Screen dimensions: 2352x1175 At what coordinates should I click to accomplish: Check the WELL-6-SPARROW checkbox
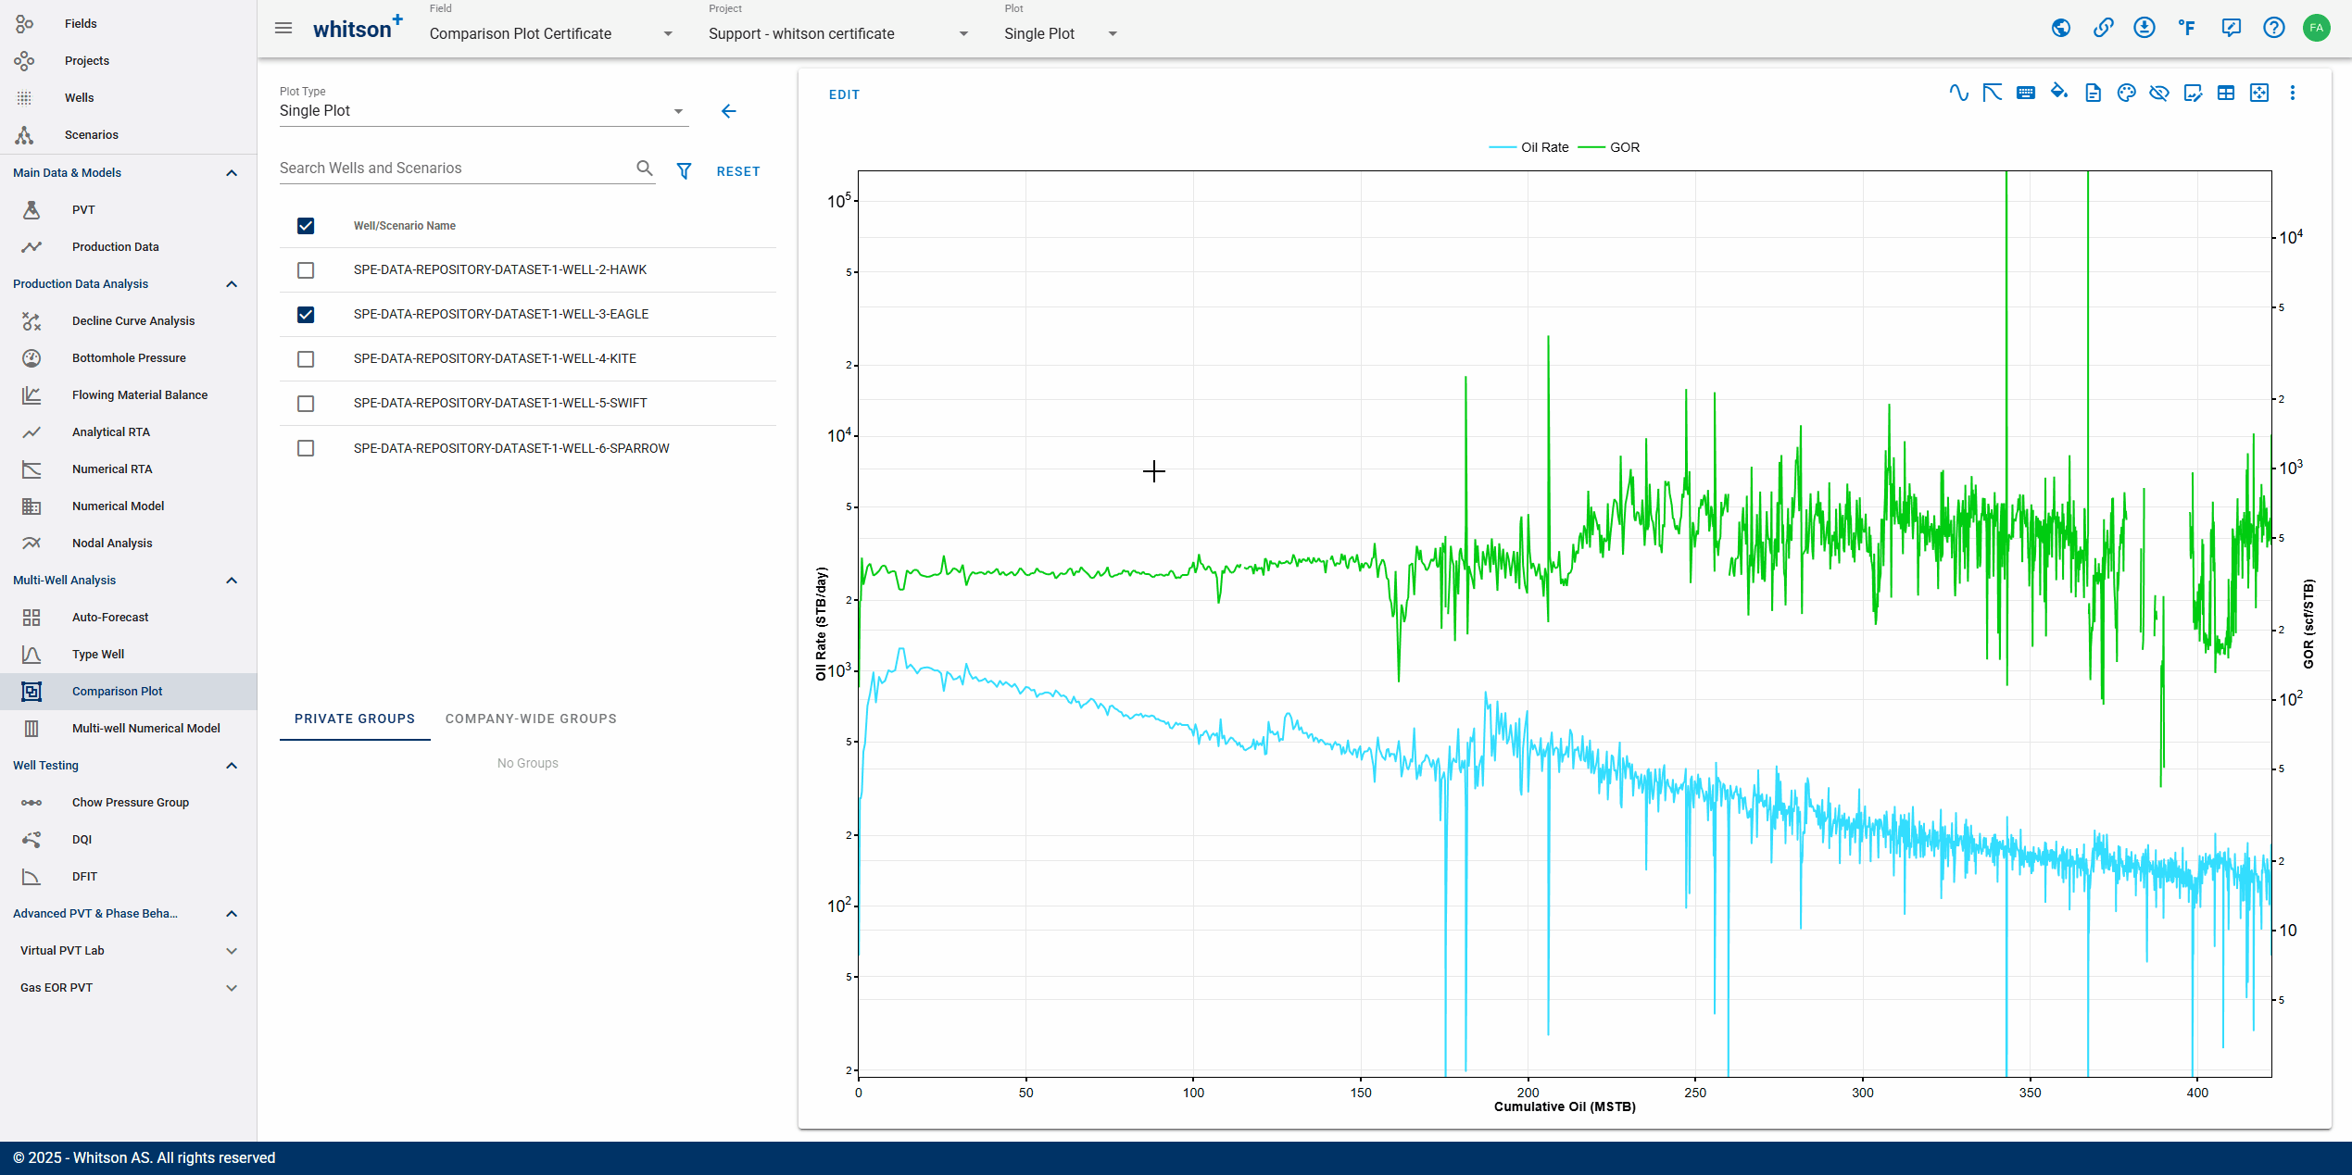pyautogui.click(x=306, y=448)
